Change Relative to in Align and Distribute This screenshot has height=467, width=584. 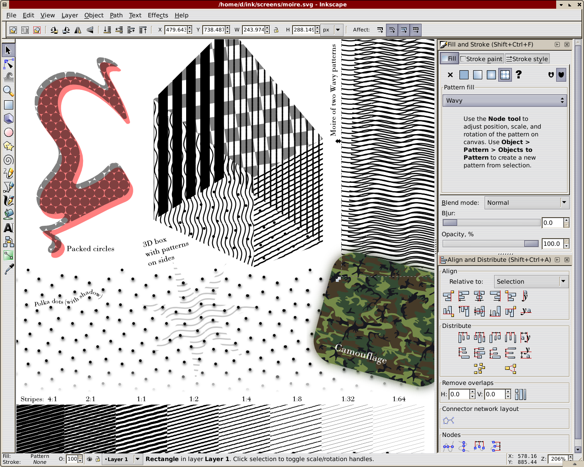(x=531, y=281)
